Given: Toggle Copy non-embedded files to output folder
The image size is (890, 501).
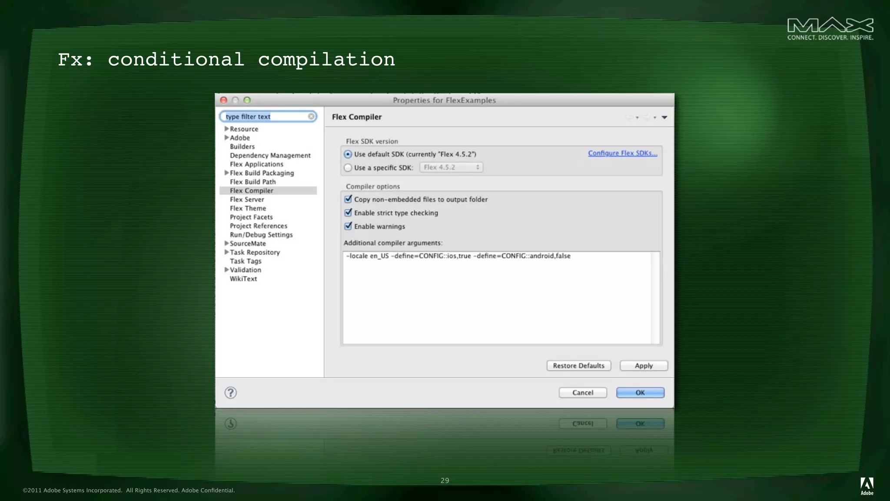Looking at the screenshot, I should click(348, 199).
